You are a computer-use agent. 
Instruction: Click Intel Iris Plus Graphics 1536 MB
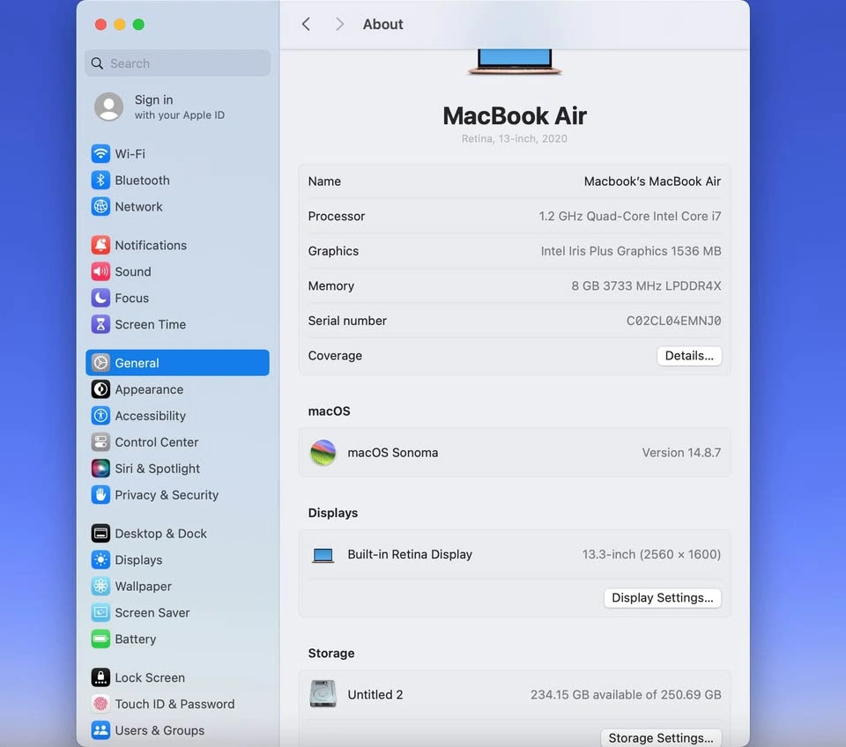tap(631, 251)
